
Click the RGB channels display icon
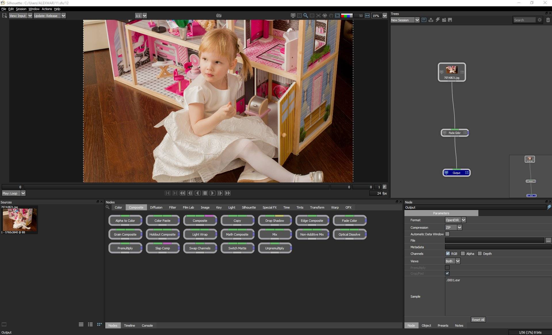[347, 16]
